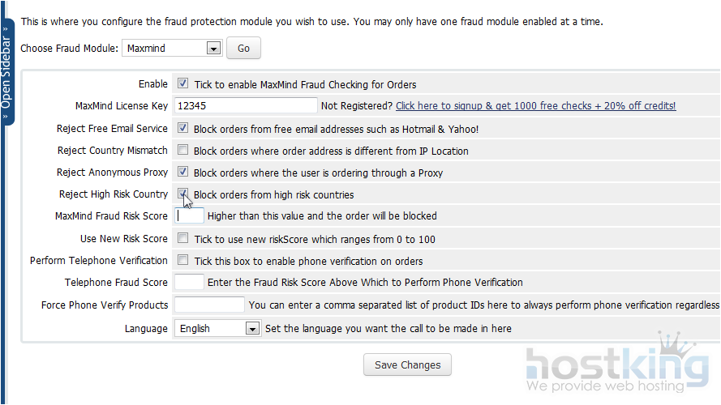Screen dimensions: 721x405
Task: Click the Language dropdown arrow button
Action: click(x=252, y=328)
